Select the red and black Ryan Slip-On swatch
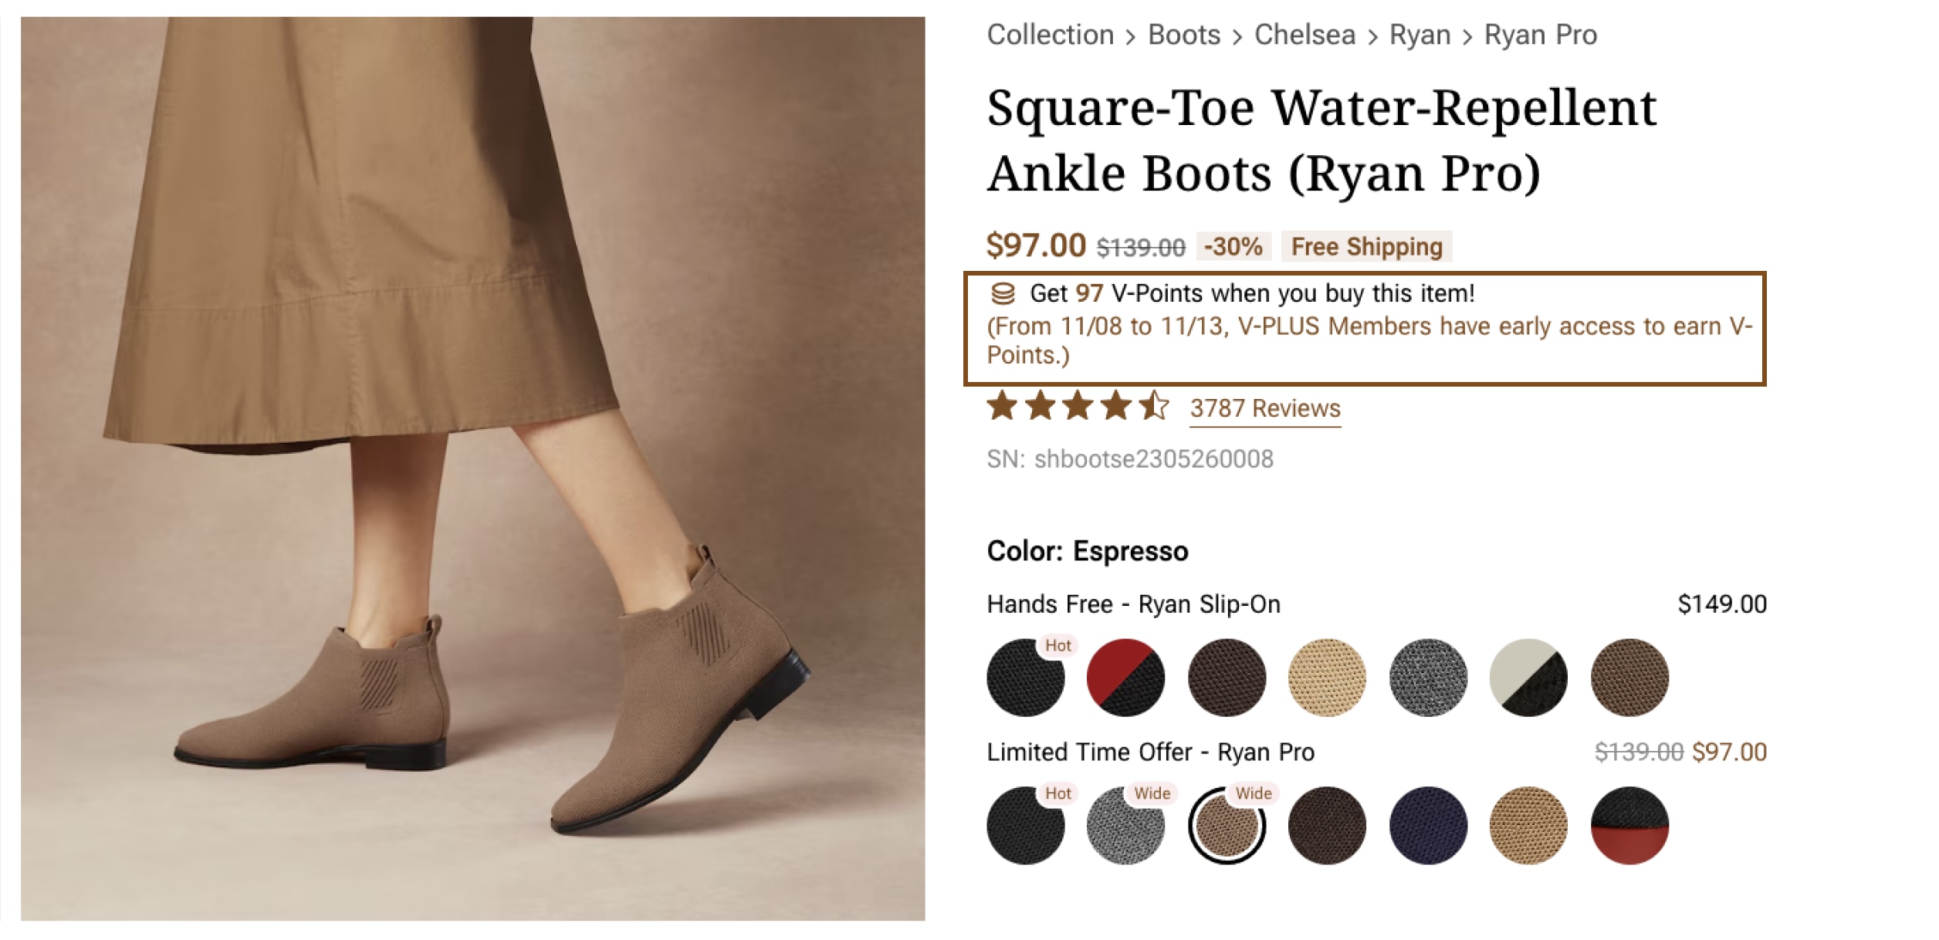 coord(1125,678)
